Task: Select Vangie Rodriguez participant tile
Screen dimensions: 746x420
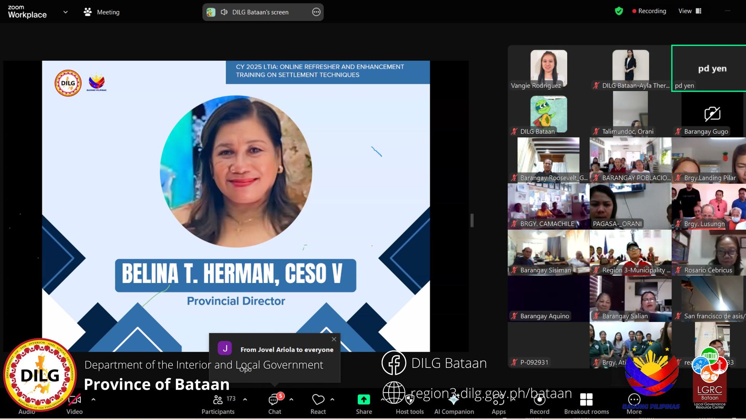Action: [x=549, y=68]
